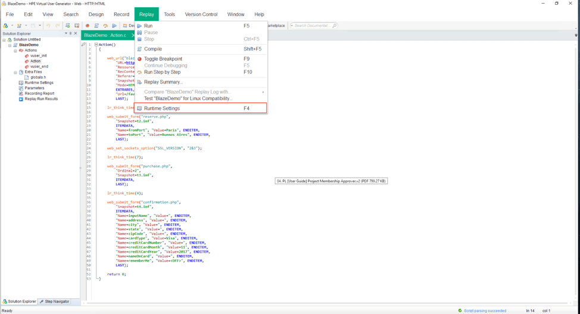
Task: Open Parameters tree node
Action: point(35,88)
